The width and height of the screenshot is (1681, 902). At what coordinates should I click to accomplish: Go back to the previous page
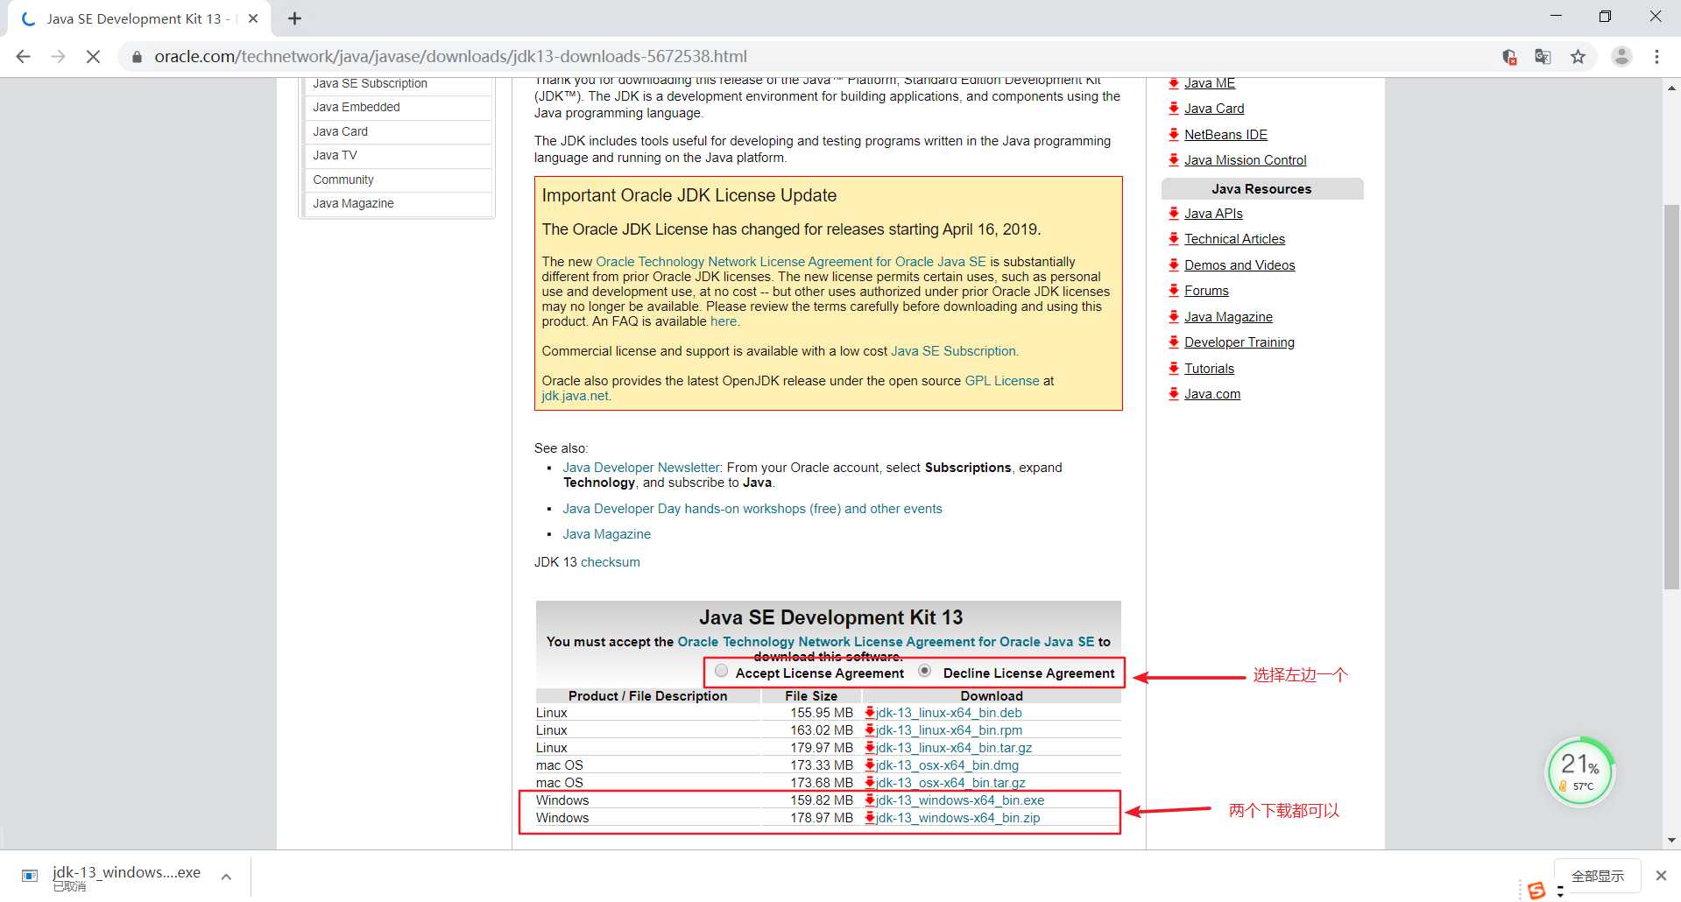tap(24, 57)
